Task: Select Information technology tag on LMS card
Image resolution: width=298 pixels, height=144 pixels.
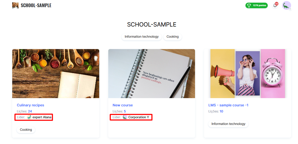Action: (x=228, y=124)
